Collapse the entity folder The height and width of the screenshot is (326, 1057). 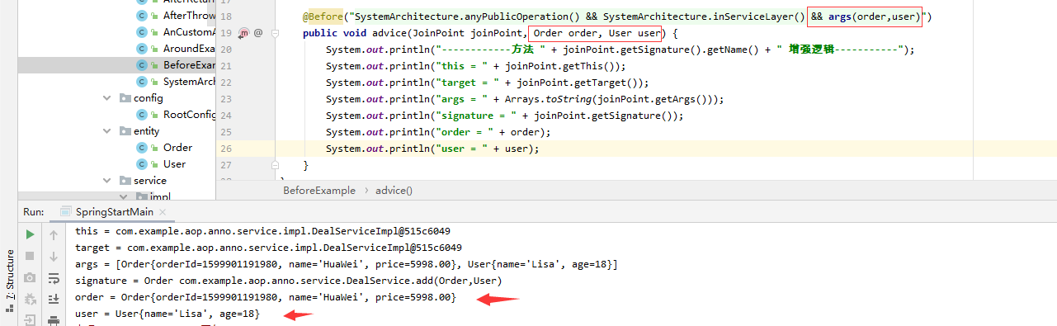click(x=107, y=131)
